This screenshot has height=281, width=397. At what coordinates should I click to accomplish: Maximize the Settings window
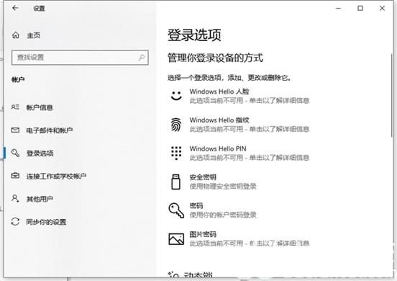pos(360,9)
